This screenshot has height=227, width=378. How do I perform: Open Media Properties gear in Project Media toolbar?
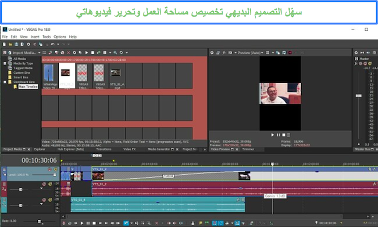pos(74,53)
